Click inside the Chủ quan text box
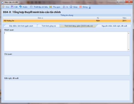134x104 pixels. coord(67,65)
